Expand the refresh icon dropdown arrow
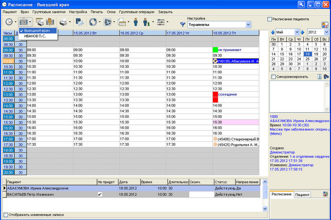 click(x=99, y=22)
